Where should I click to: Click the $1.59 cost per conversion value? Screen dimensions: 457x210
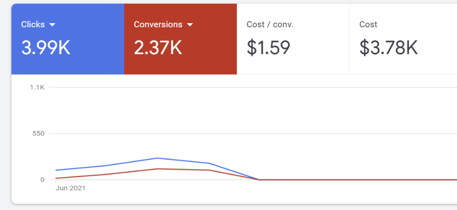click(268, 48)
